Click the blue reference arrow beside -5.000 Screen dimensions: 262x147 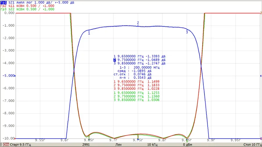click(15, 76)
